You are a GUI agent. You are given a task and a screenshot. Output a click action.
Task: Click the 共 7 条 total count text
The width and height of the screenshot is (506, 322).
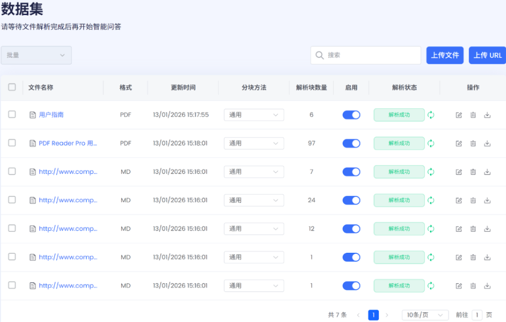click(337, 315)
